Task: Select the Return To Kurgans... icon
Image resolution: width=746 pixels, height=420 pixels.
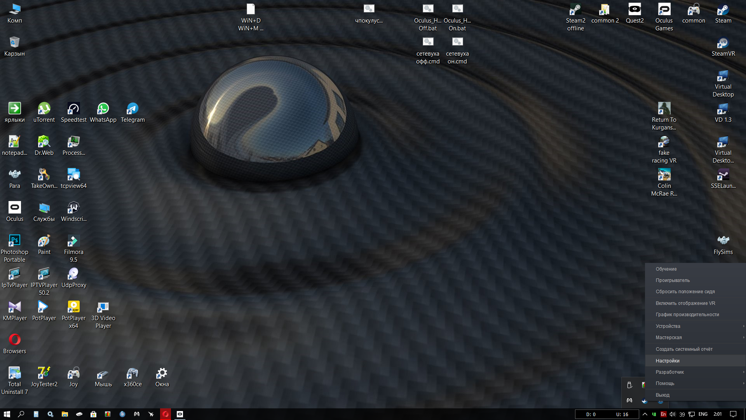Action: 664,116
